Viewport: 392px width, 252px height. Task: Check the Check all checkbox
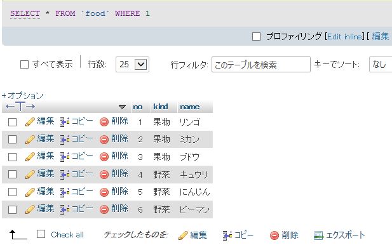coord(41,234)
